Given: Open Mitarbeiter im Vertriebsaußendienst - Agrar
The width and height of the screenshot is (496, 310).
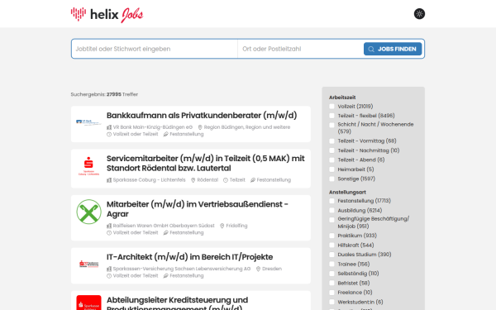Looking at the screenshot, I should pyautogui.click(x=198, y=209).
